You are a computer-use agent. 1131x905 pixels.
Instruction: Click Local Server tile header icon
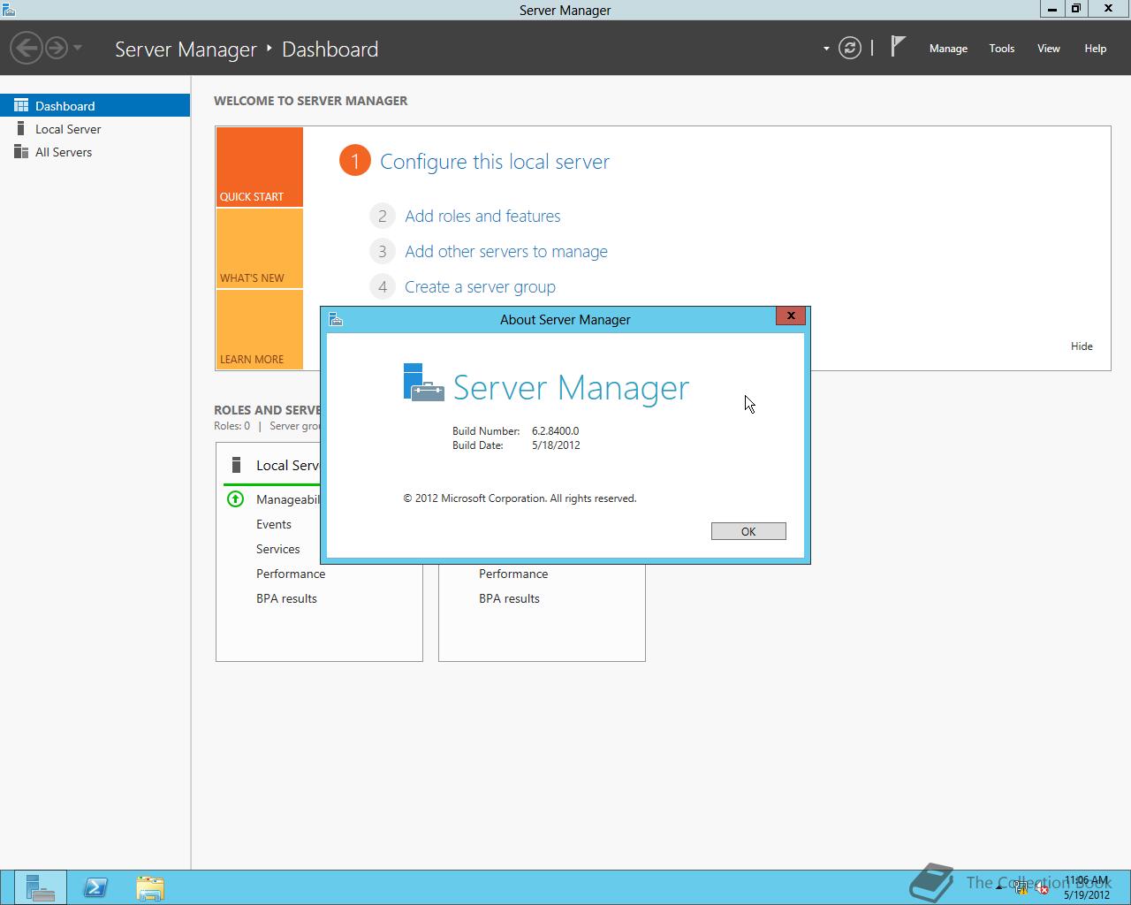(236, 465)
